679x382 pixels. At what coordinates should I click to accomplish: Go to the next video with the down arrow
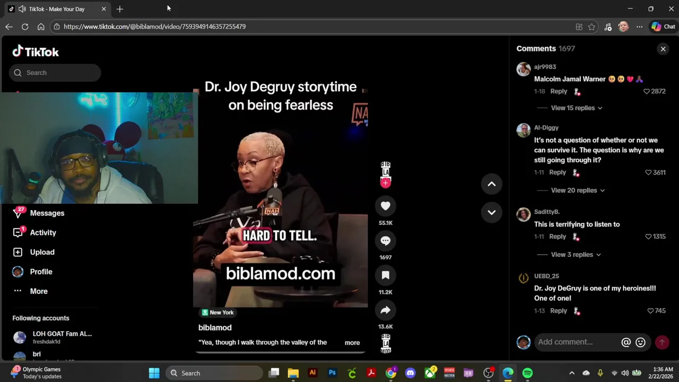point(492,212)
